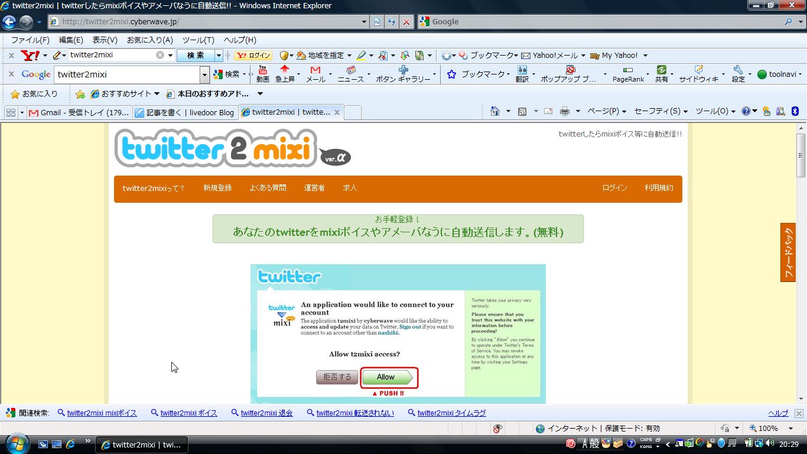Click the サイドウィキ icon

[x=699, y=74]
